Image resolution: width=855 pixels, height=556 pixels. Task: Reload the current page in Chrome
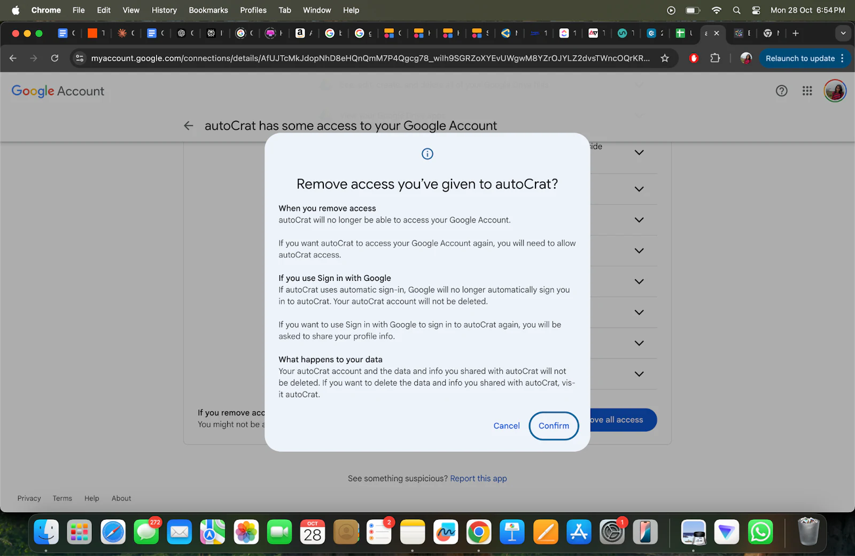click(x=55, y=58)
